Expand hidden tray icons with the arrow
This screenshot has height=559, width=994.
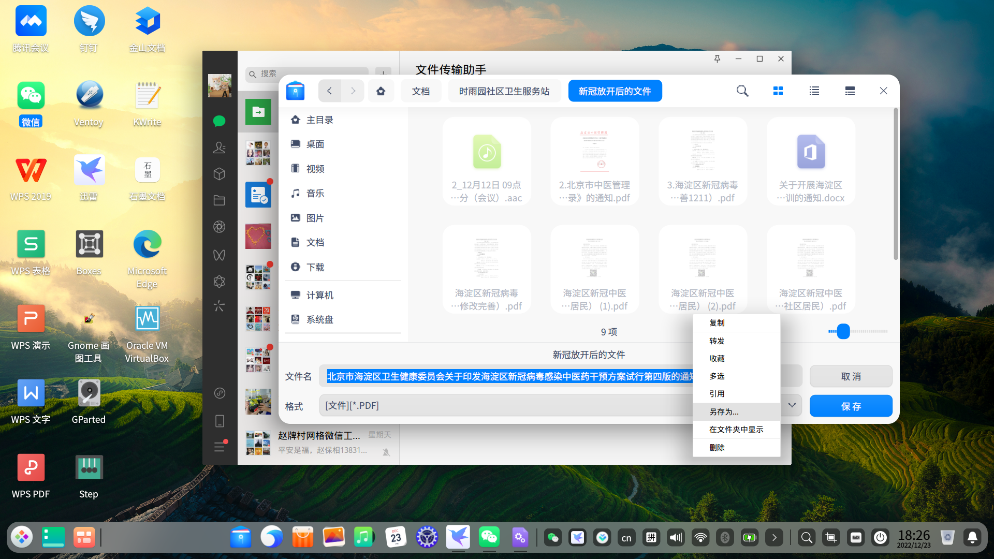[774, 537]
